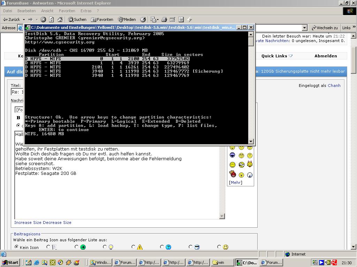Click the Discuss icon in toolbar

(181, 19)
